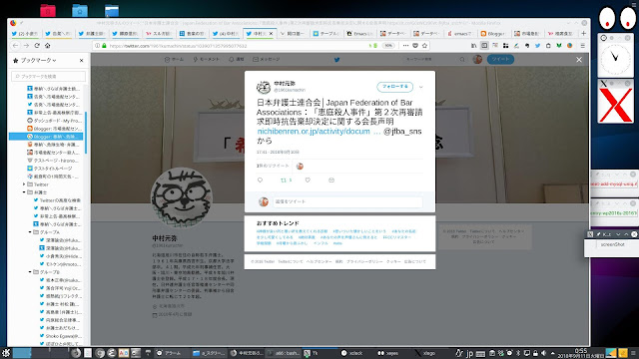
Task: Click the direct message envelope icon on tweet
Action: [331, 179]
